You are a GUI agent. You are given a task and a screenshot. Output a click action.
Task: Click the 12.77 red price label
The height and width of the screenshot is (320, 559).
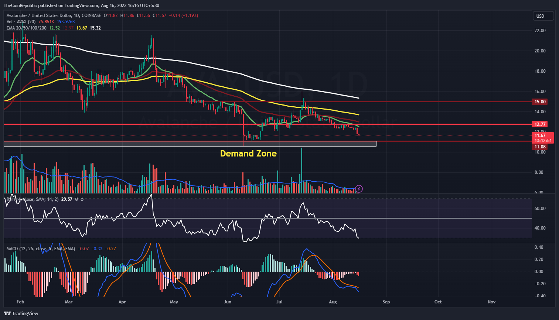click(x=540, y=124)
